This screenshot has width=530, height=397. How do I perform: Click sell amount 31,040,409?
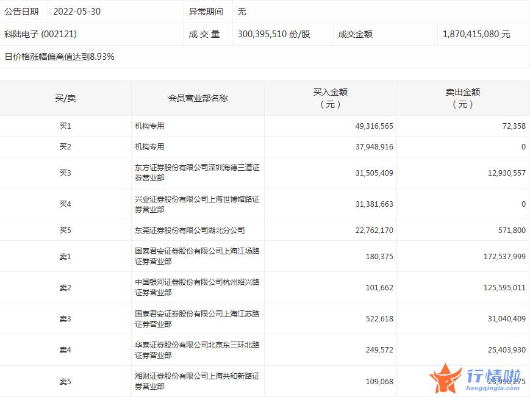507,318
